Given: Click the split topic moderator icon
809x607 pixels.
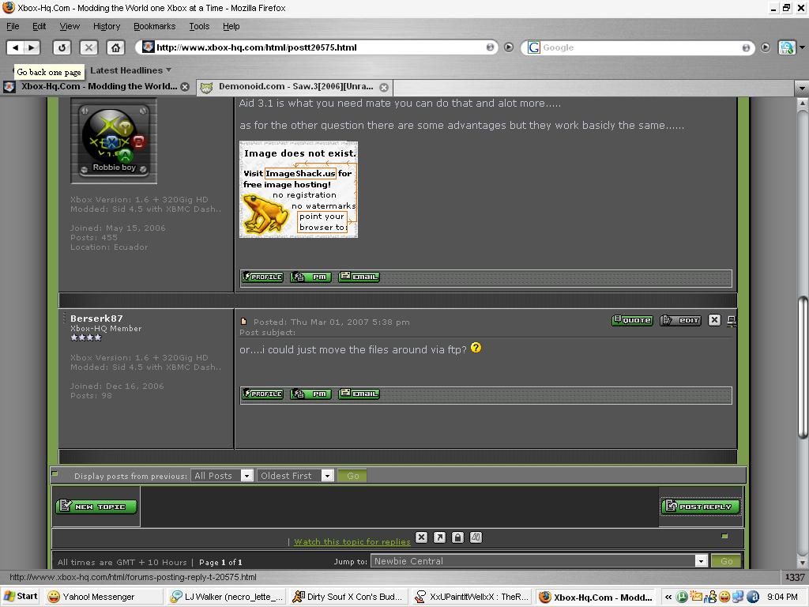Looking at the screenshot, I should [x=476, y=537].
